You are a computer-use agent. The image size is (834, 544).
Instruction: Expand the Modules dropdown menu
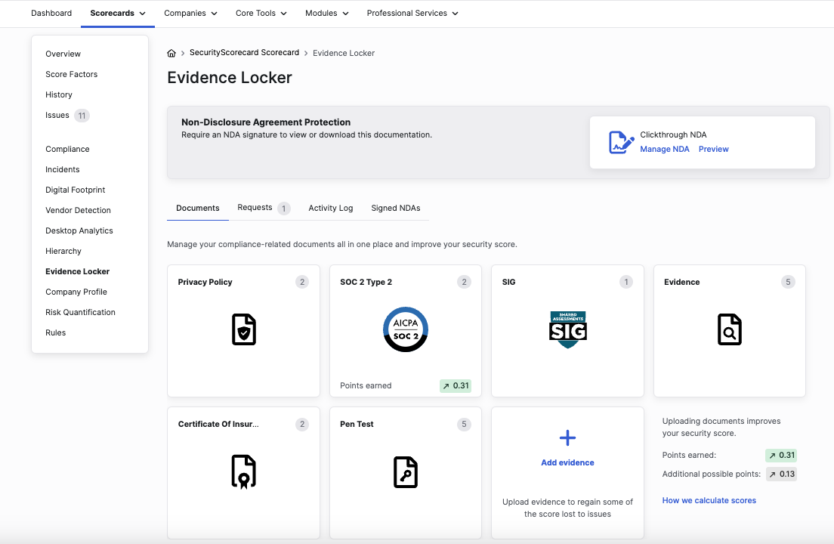[x=326, y=14]
